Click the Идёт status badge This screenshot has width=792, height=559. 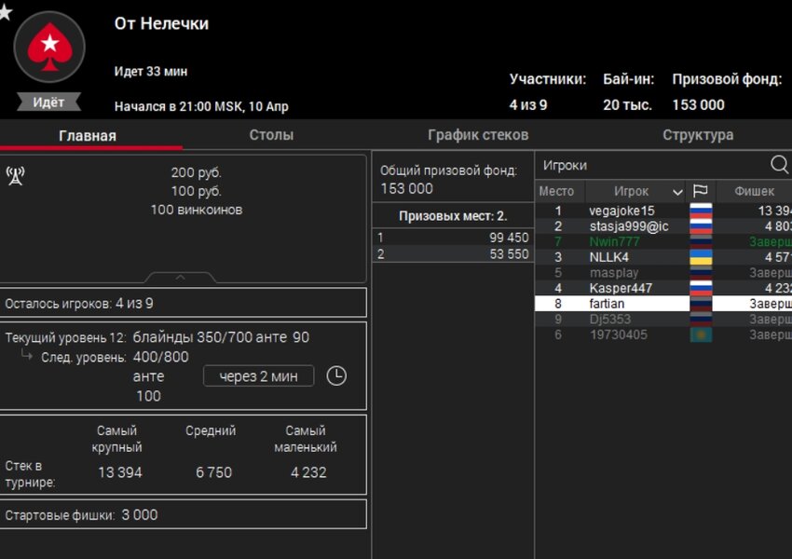(48, 102)
